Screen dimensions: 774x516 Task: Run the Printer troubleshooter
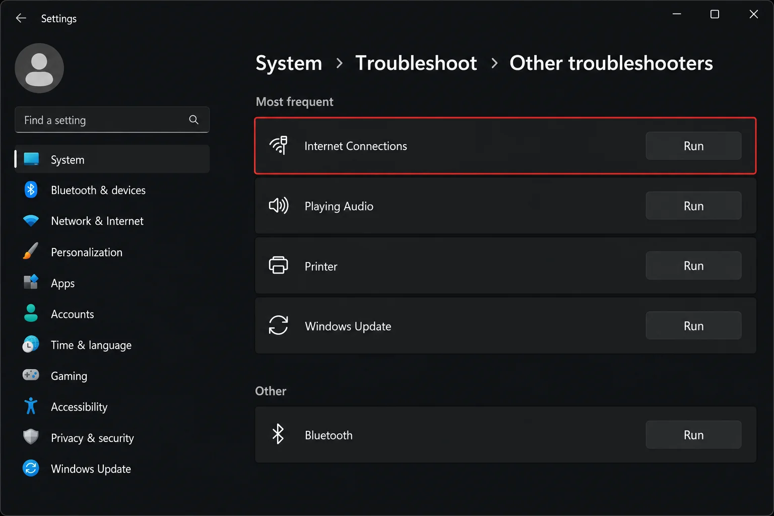(x=693, y=266)
